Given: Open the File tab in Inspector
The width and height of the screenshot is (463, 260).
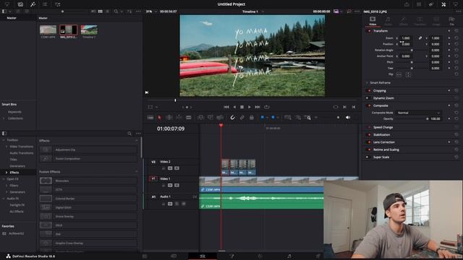Looking at the screenshot, I should pyautogui.click(x=451, y=21).
